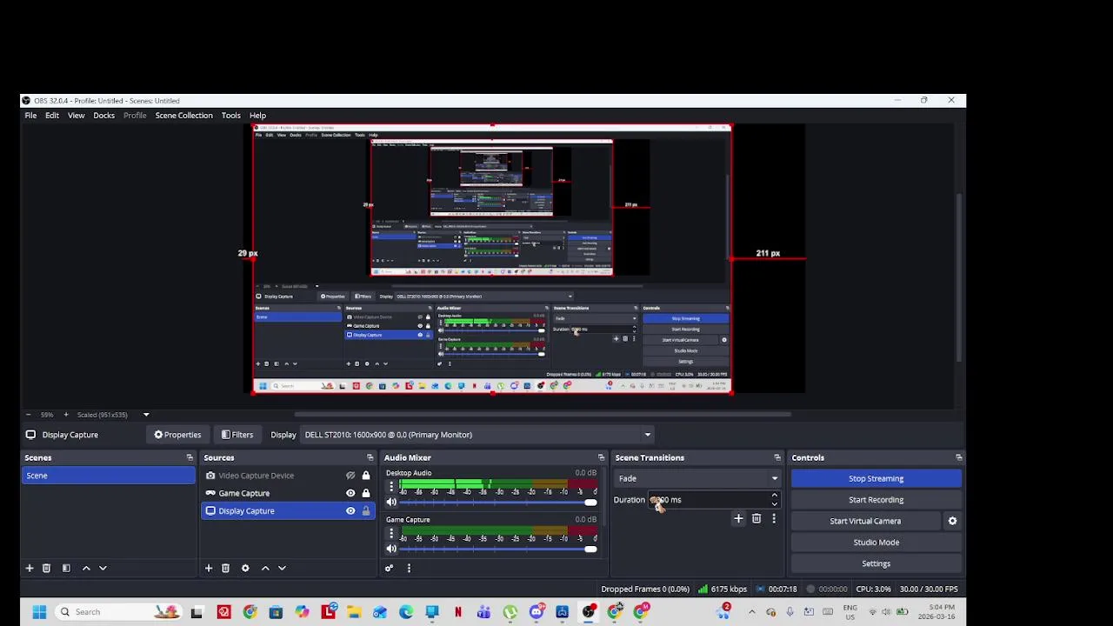Mute Game Capture audio speaker icon
Image resolution: width=1113 pixels, height=626 pixels.
coord(391,549)
